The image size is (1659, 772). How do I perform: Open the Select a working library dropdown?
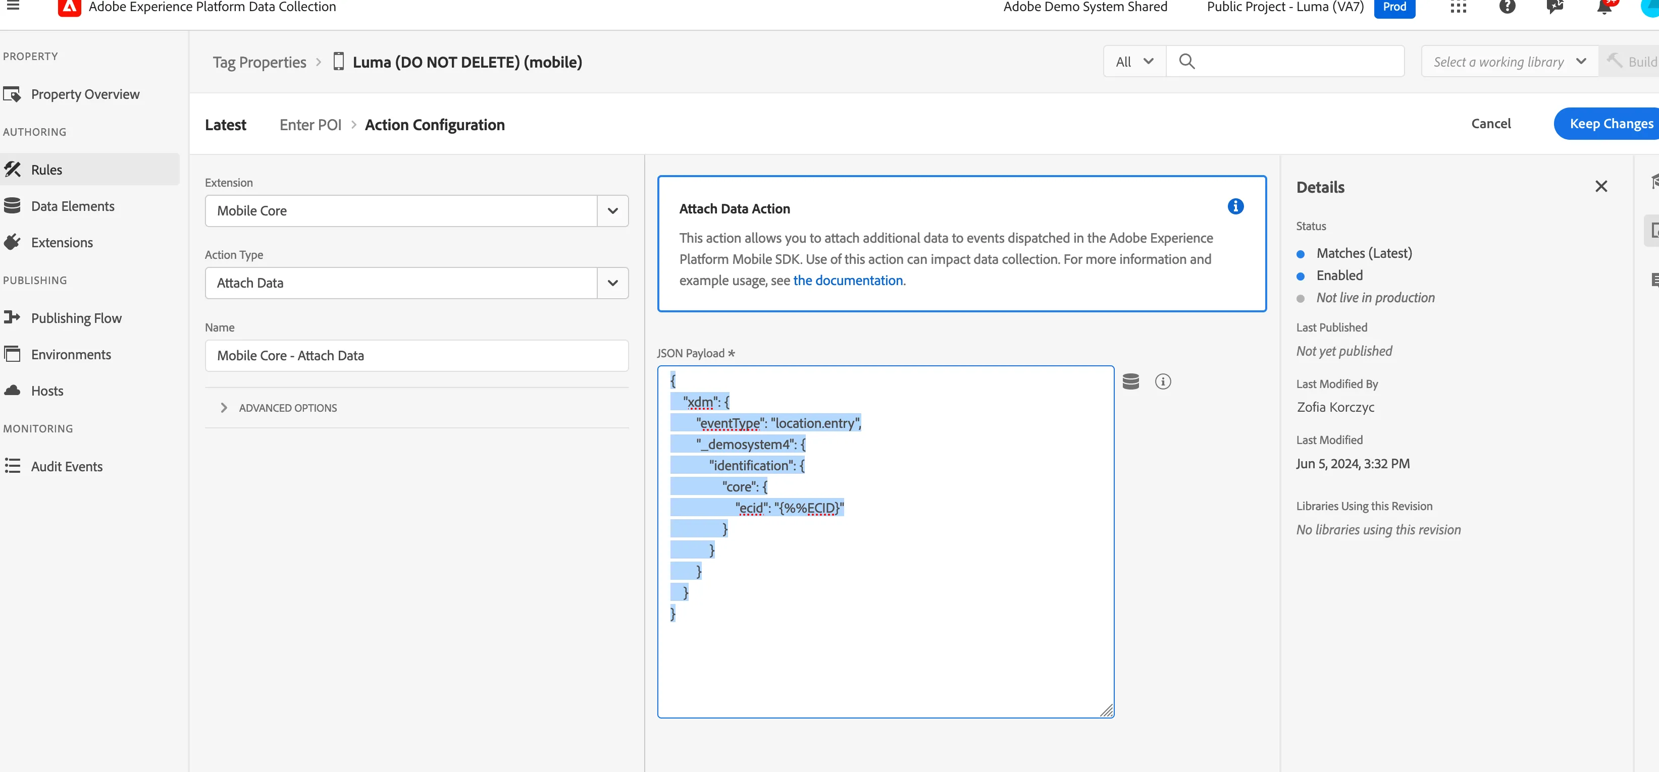1509,61
